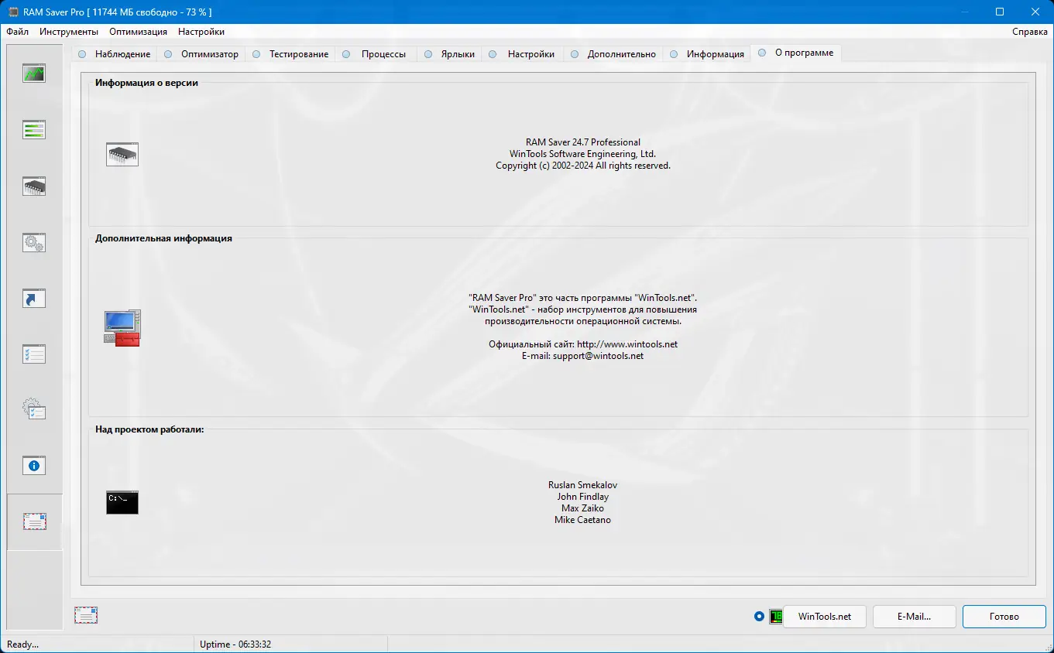Click the support@wintools.net e-mail line

click(583, 356)
